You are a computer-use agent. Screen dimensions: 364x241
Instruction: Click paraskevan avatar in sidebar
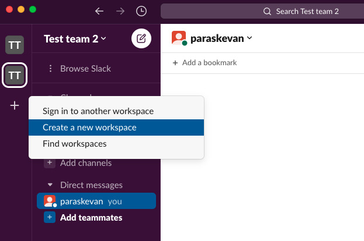coord(50,201)
